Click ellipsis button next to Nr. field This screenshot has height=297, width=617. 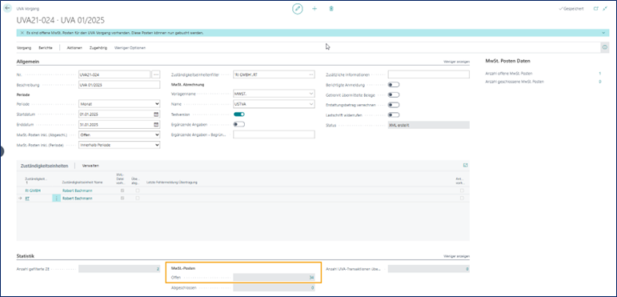coord(156,74)
